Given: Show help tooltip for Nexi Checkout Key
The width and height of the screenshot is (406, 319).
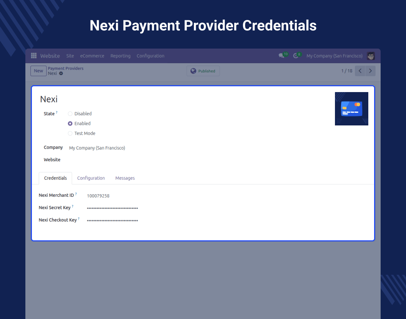Looking at the screenshot, I should [79, 219].
